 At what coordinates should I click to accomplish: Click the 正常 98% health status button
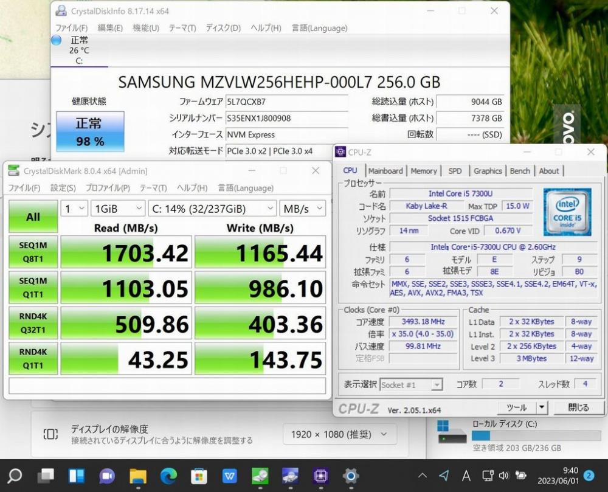[x=90, y=131]
